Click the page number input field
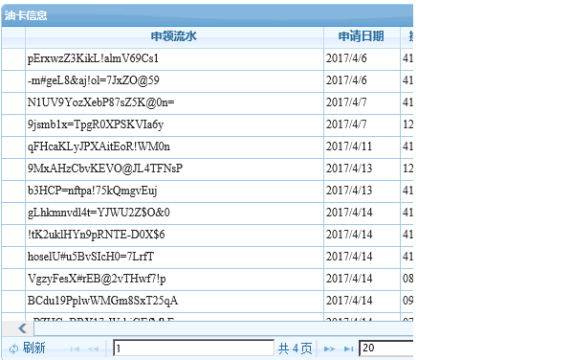The width and height of the screenshot is (572, 360). (x=194, y=348)
